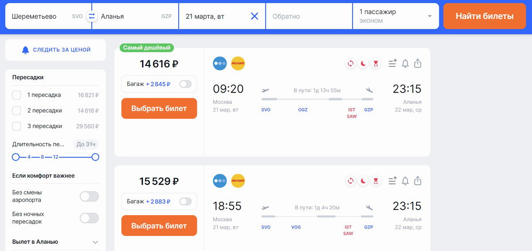
Task: Click the Pegasus airline logo on the second ticket
Action: 238,181
